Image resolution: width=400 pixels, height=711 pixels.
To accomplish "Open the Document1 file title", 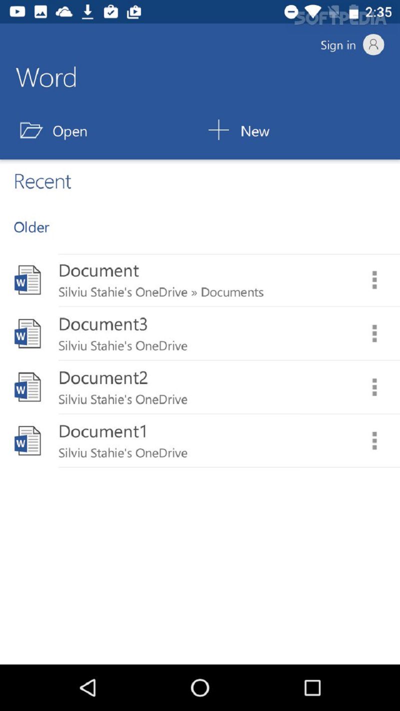I will (103, 431).
